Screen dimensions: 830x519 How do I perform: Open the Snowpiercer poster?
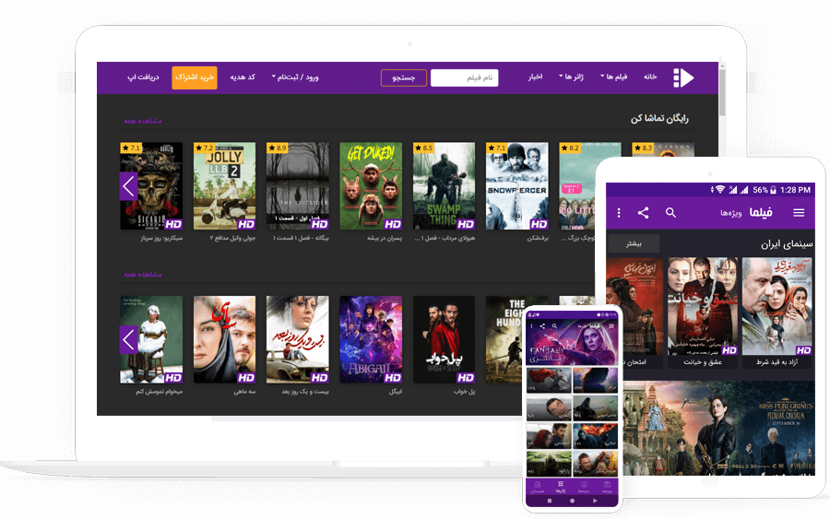click(516, 185)
